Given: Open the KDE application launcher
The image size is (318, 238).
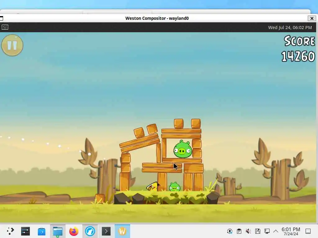Looking at the screenshot, I should click(10, 231).
